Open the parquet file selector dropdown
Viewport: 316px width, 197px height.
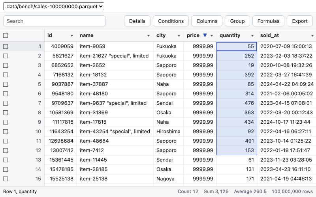[54, 6]
